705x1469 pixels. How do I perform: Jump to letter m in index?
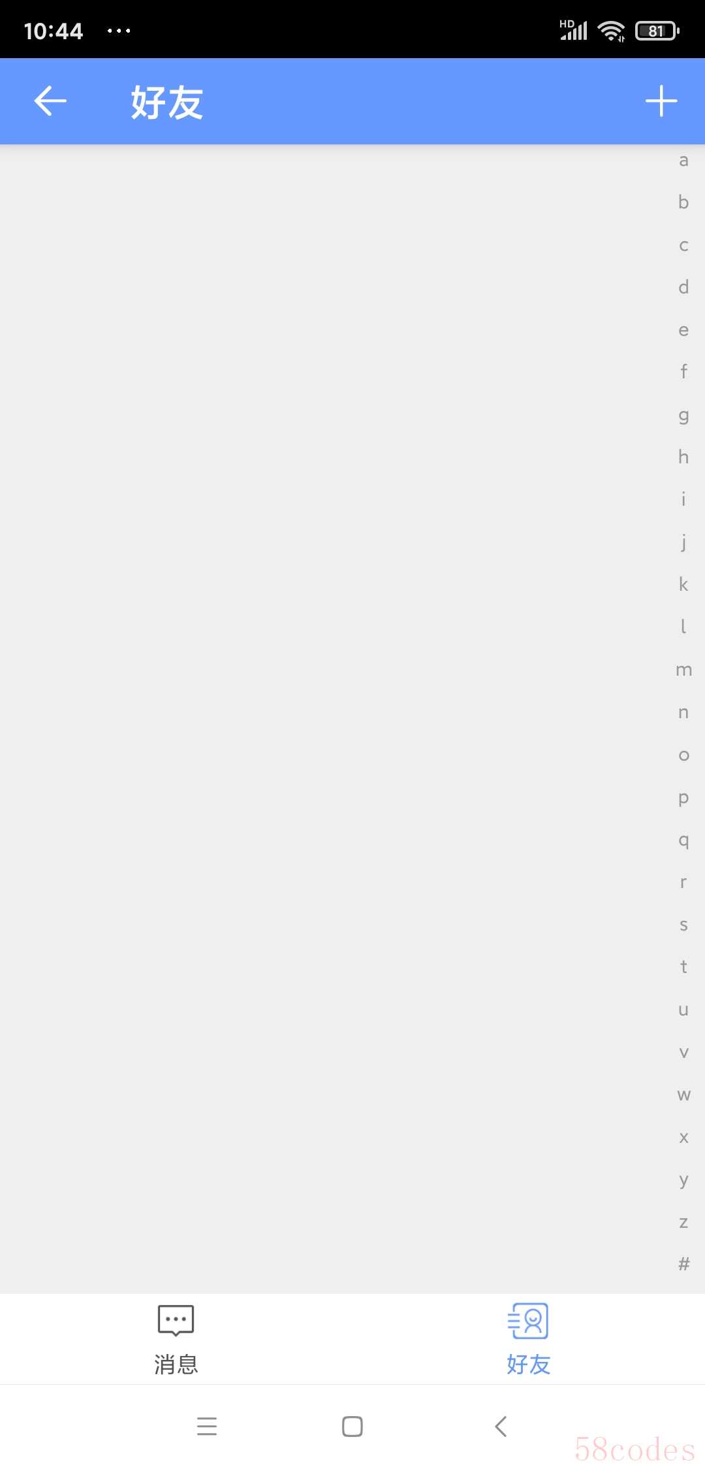point(683,670)
